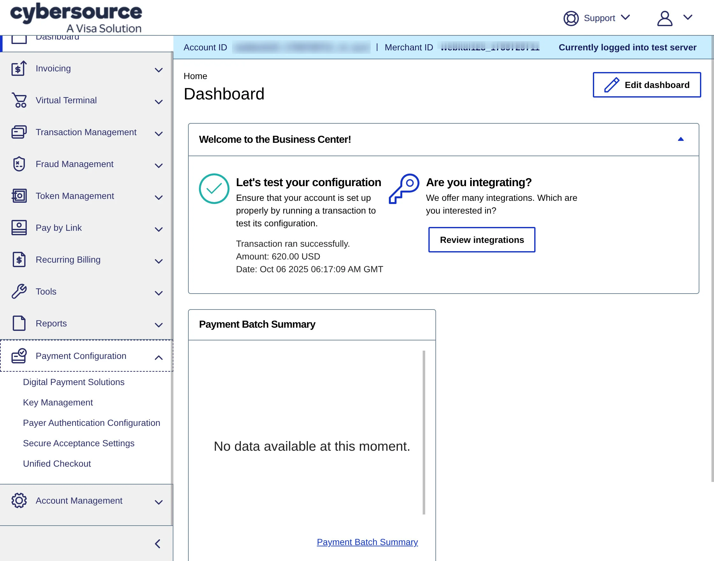Click the Edit dashboard button
This screenshot has height=561, width=714.
[646, 85]
